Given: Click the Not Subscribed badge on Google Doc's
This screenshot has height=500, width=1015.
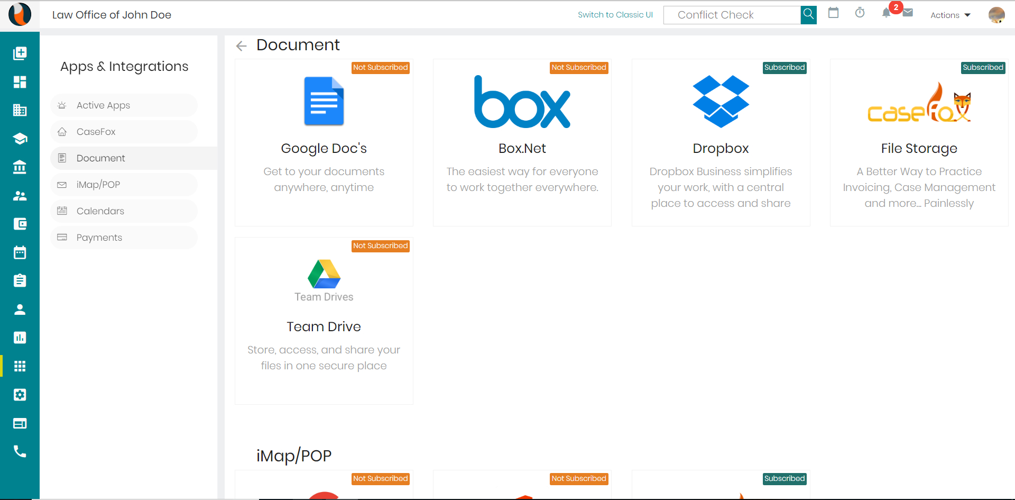Looking at the screenshot, I should coord(380,68).
